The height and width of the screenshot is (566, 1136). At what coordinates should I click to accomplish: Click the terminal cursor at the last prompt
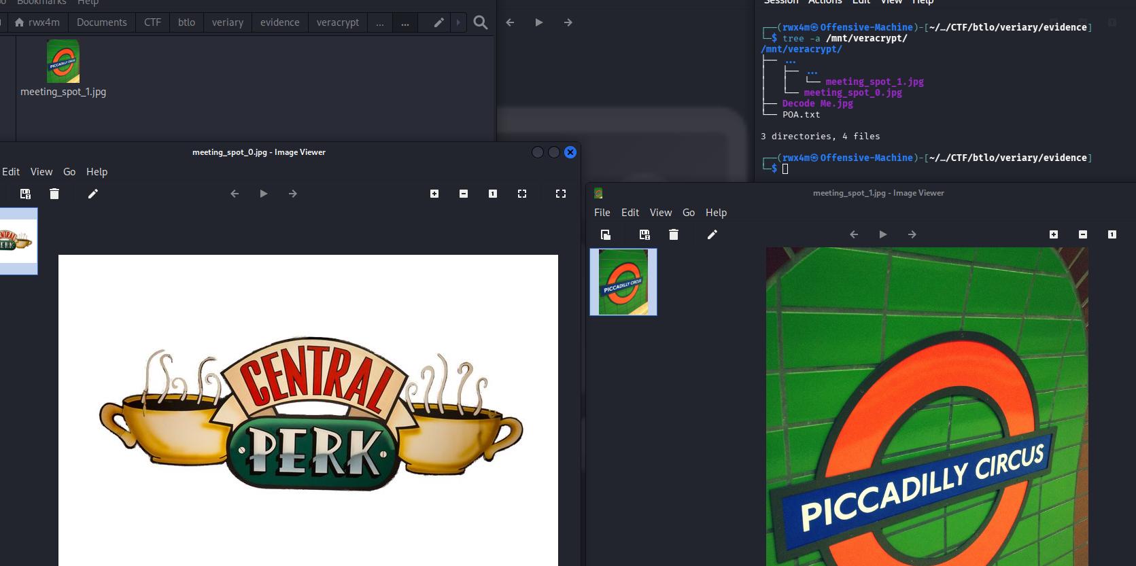(785, 169)
